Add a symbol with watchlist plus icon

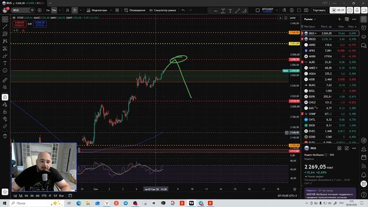click(339, 19)
